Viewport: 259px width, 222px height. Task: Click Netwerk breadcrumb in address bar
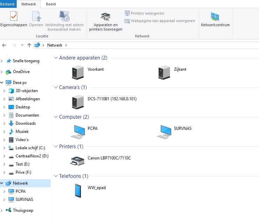pos(55,45)
